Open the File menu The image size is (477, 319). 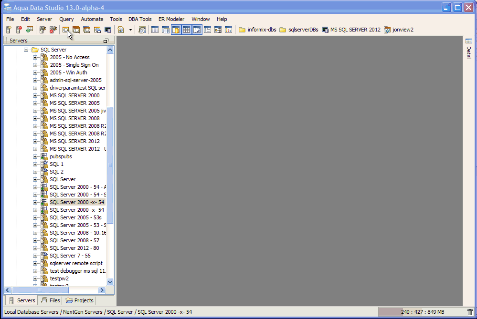10,19
